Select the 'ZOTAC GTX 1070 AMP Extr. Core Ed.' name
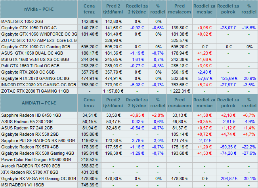Screen dimensions: 258x188 point(39,40)
